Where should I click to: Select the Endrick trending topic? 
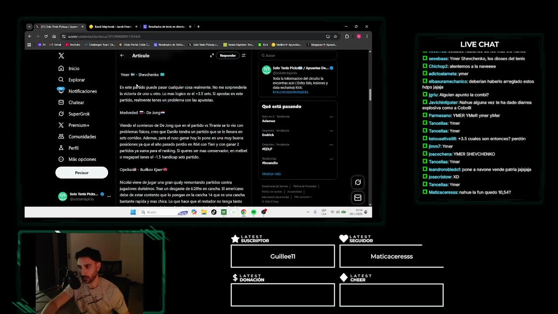click(x=268, y=135)
